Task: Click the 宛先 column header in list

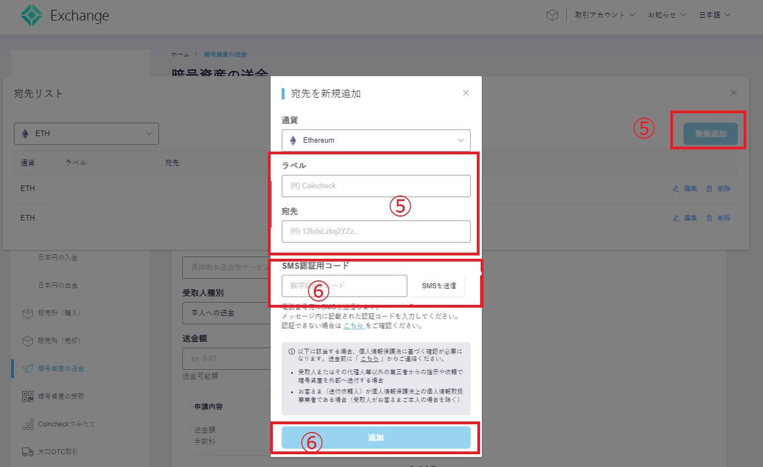Action: tap(172, 163)
